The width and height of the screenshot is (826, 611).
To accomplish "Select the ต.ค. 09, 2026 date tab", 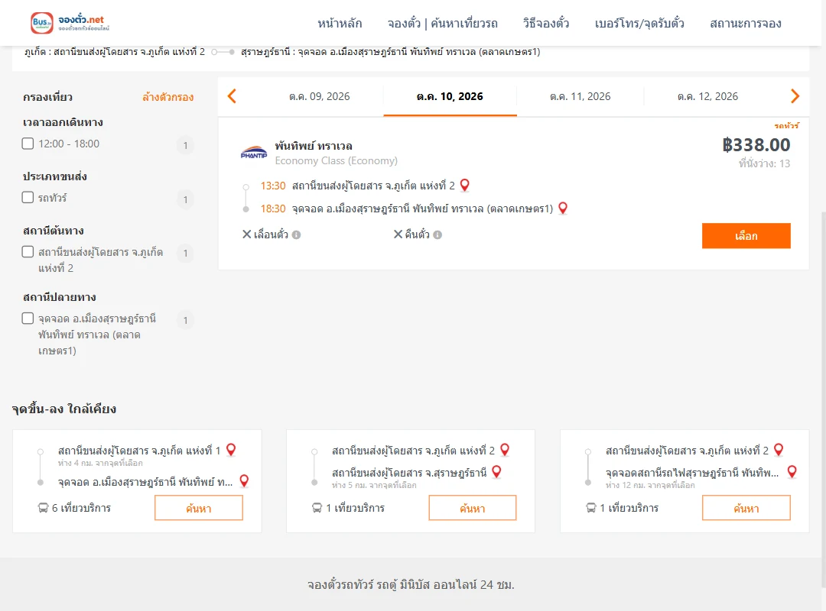I will (319, 96).
